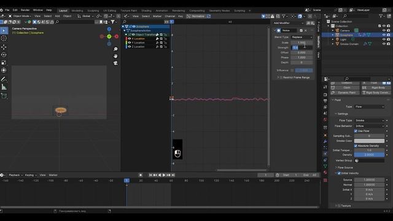The image size is (393, 221).
Task: Open the Flow Behavior Inflow dropdown
Action: [x=370, y=126]
